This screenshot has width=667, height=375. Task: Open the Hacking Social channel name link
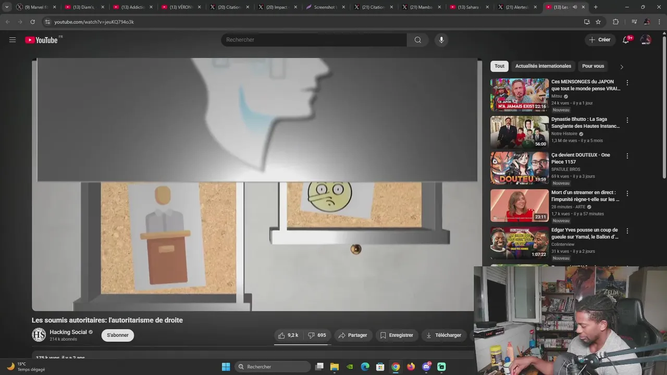[x=68, y=332]
